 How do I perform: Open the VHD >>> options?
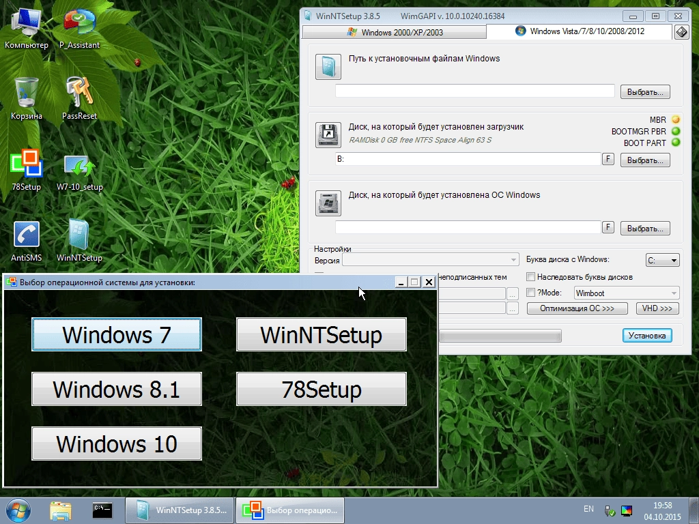[657, 308]
